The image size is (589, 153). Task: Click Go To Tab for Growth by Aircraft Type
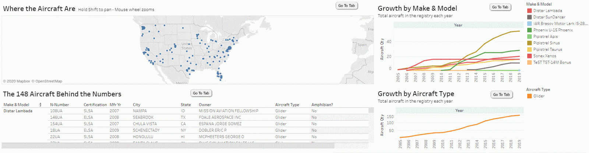click(x=501, y=95)
